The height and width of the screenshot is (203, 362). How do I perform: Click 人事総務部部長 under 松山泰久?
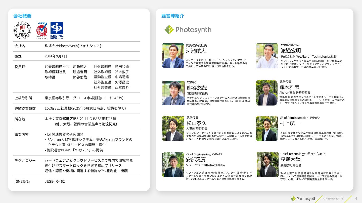[x=197, y=128]
